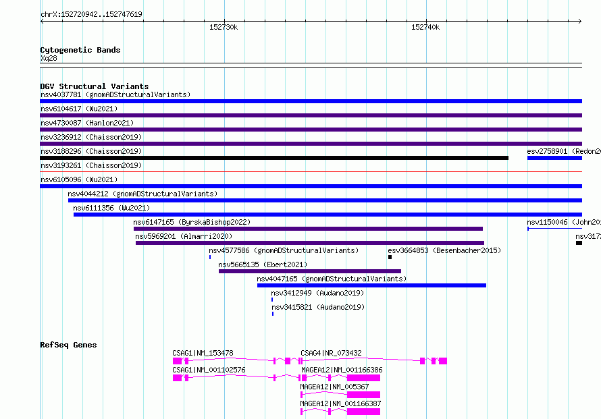Open nsv3415821 (Audano2019) label
This screenshot has width=601, height=419.
[x=318, y=307]
